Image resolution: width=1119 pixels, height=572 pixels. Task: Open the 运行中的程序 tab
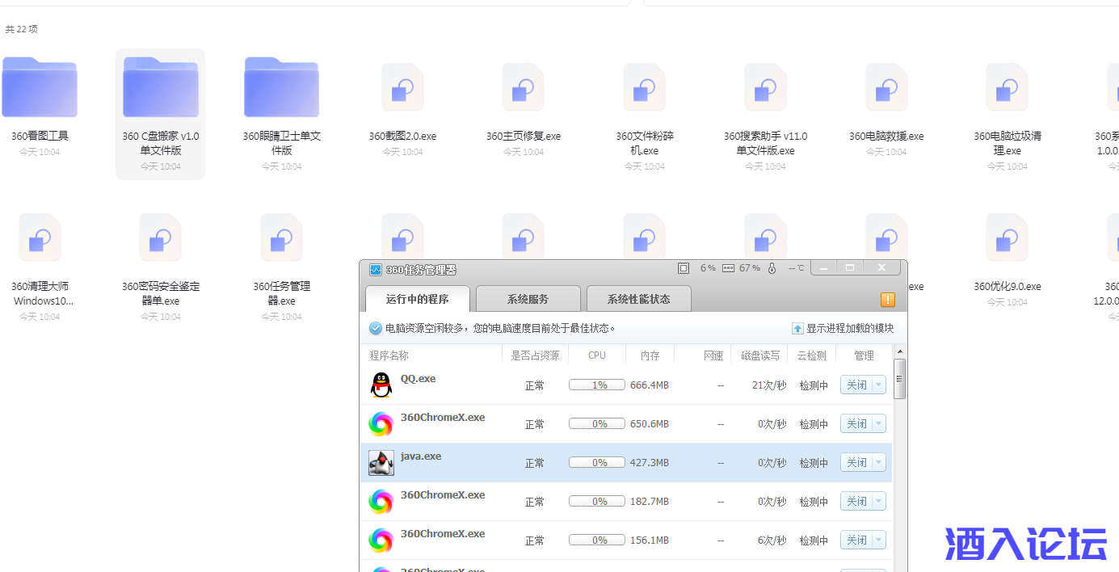click(x=417, y=299)
